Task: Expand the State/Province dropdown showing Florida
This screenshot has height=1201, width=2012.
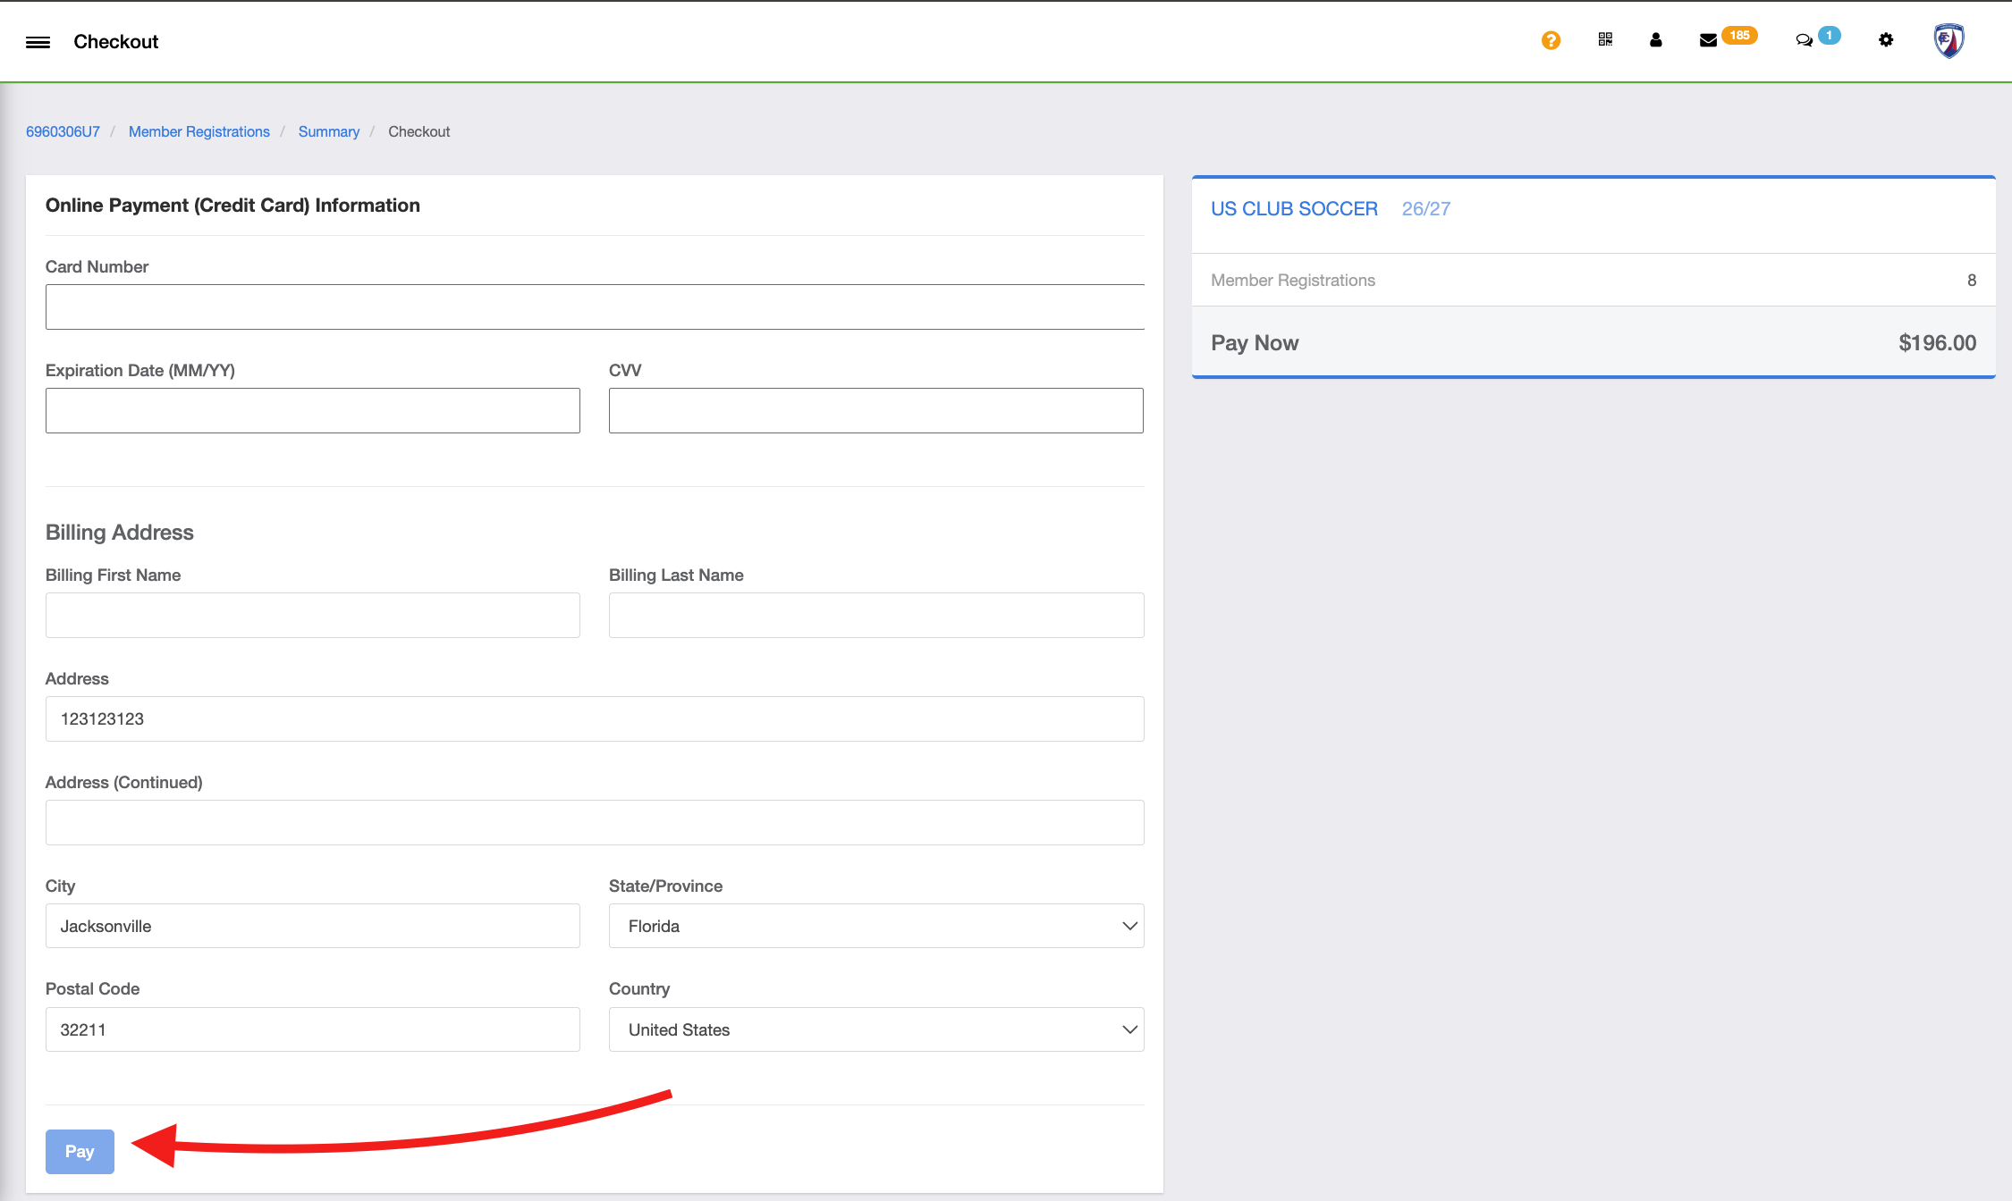Action: [x=876, y=926]
